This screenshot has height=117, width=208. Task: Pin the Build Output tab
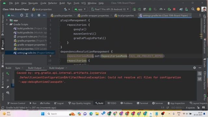point(8,87)
